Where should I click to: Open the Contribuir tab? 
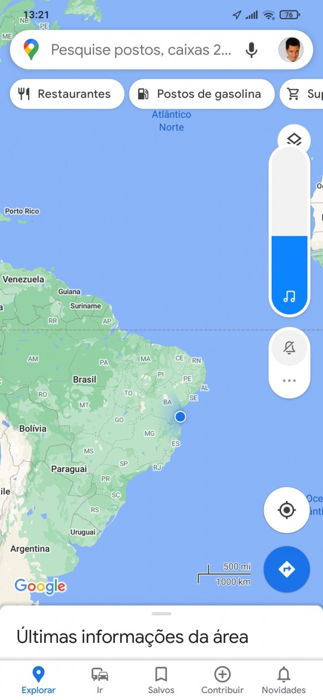coord(222,680)
